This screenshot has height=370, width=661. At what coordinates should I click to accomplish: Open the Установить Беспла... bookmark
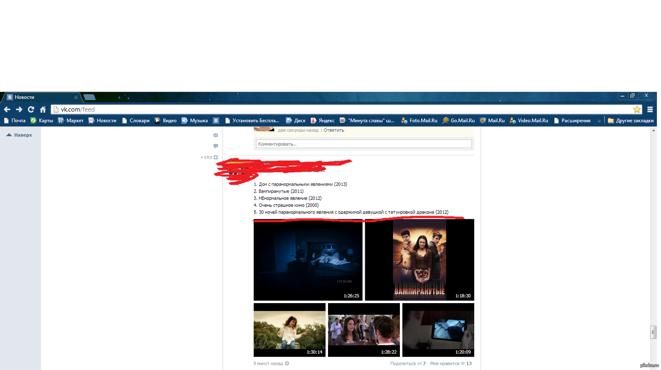coord(252,121)
